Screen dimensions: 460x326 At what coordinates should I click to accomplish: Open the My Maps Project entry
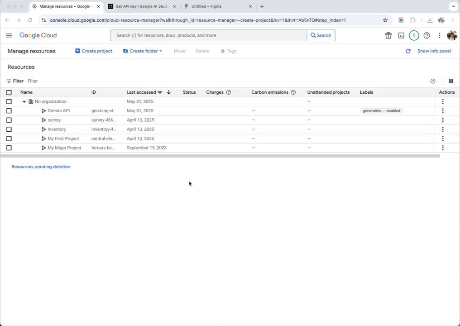tap(64, 148)
